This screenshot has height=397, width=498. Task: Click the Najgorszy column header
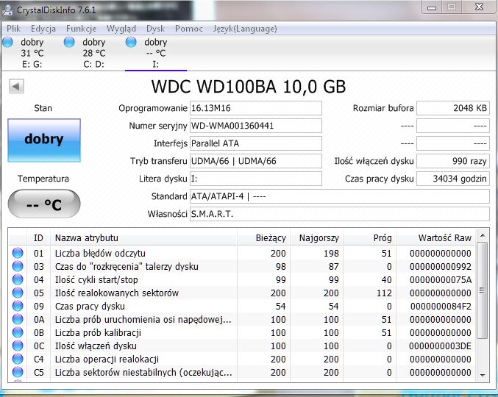point(316,237)
